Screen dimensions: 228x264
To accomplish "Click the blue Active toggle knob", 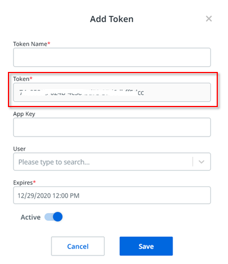I will click(x=58, y=217).
